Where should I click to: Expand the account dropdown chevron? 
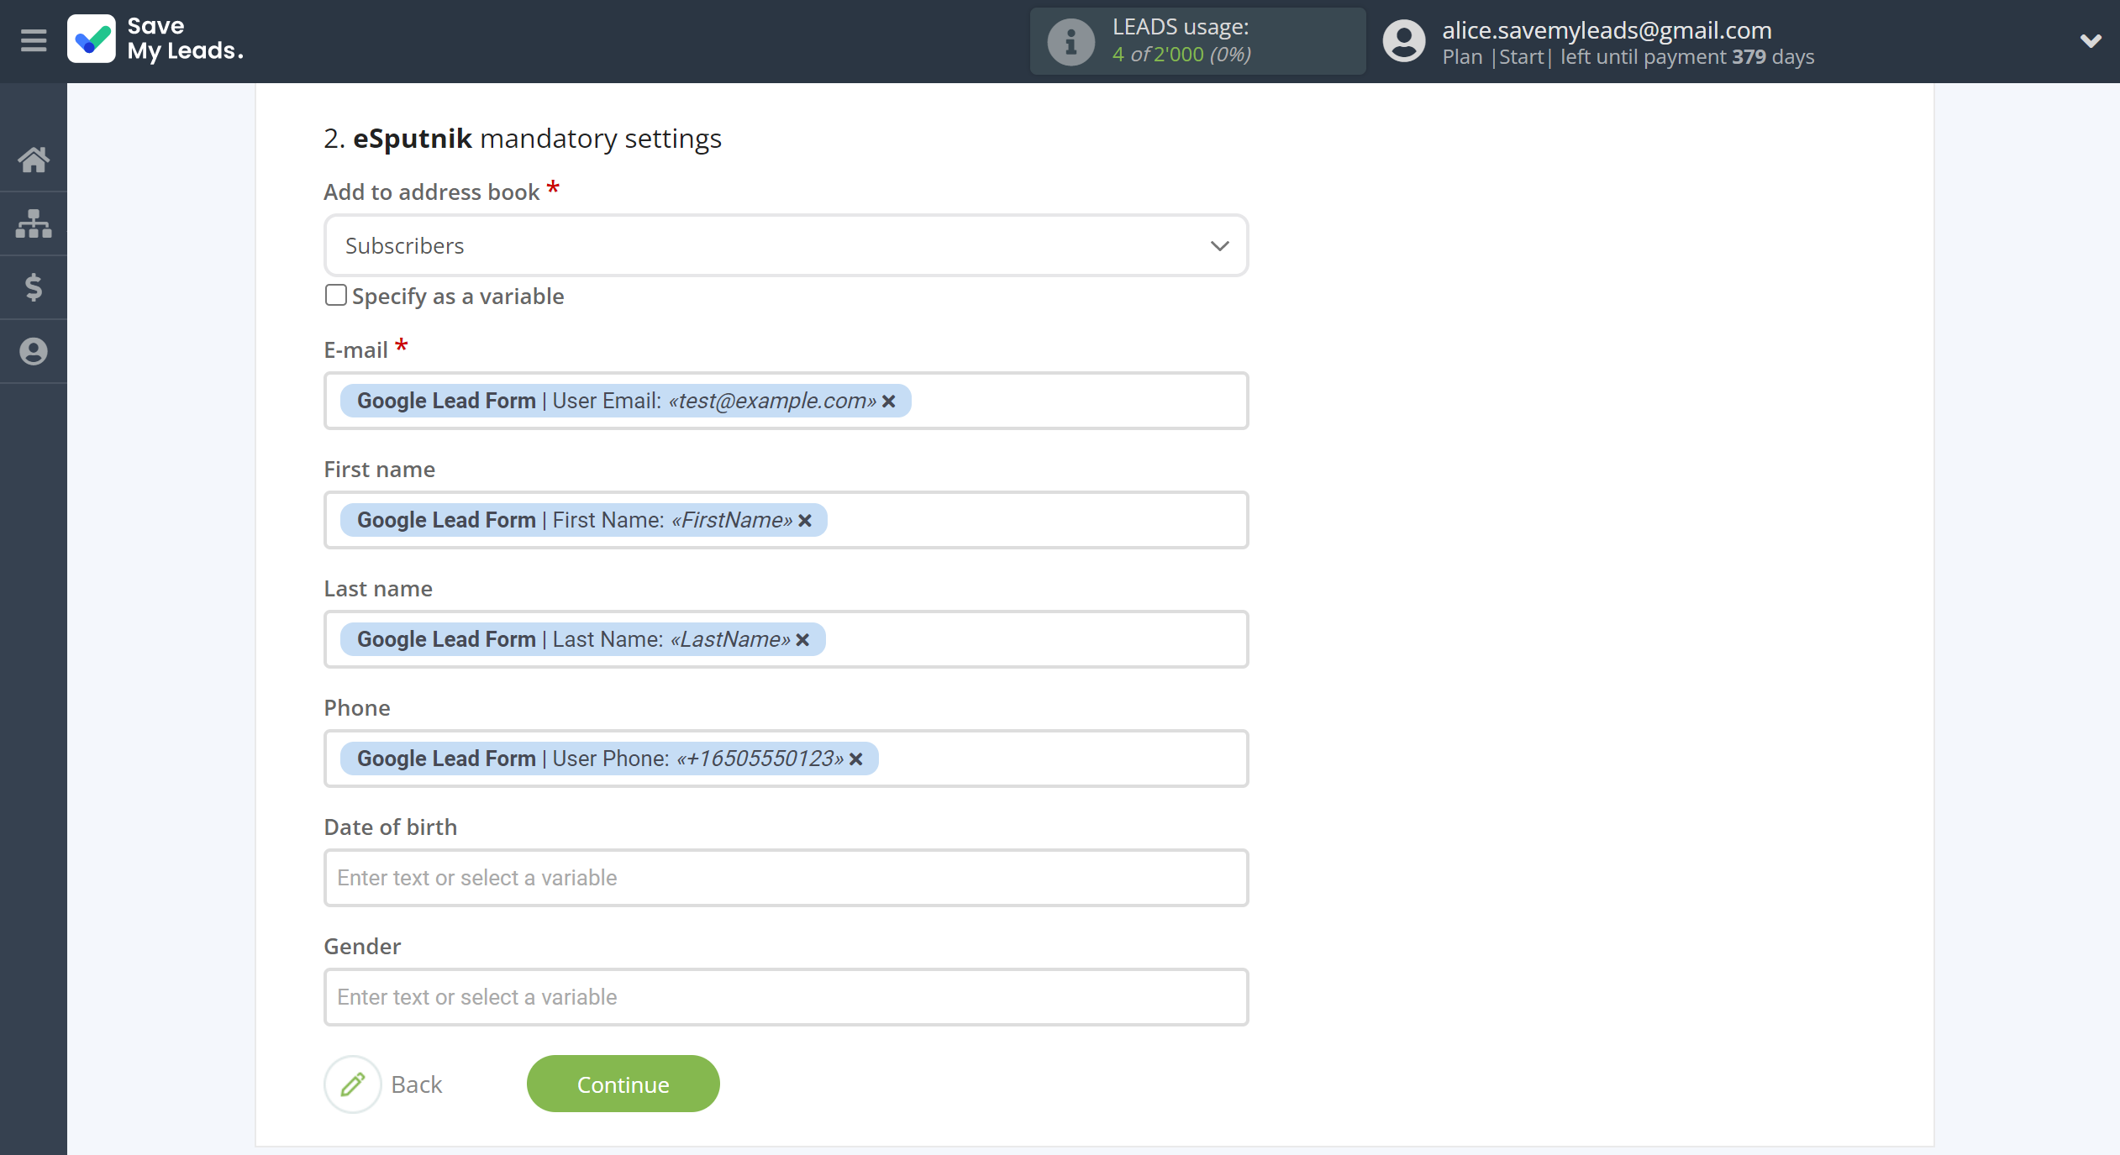tap(2091, 41)
